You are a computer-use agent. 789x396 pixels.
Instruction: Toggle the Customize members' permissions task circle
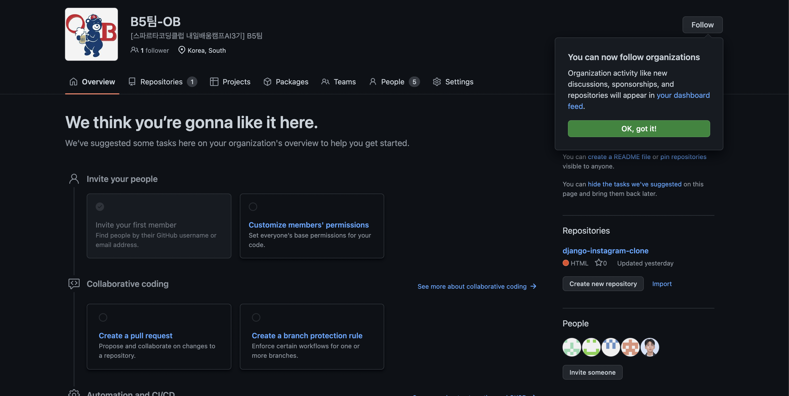(x=253, y=207)
